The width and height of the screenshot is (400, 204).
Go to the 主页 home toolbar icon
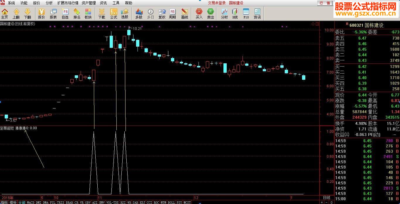pos(4,13)
